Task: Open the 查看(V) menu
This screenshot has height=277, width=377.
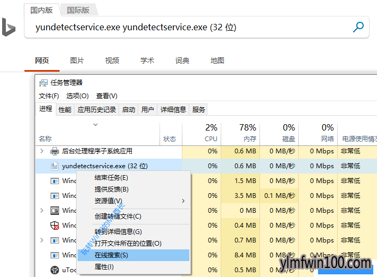Action: [x=106, y=96]
